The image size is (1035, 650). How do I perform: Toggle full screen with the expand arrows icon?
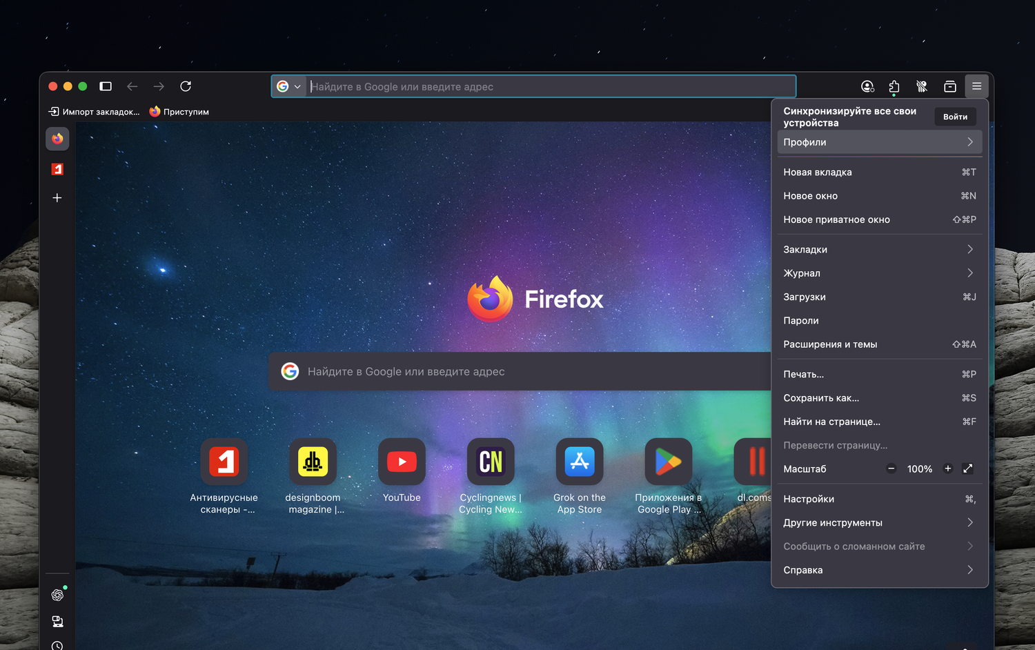point(968,469)
